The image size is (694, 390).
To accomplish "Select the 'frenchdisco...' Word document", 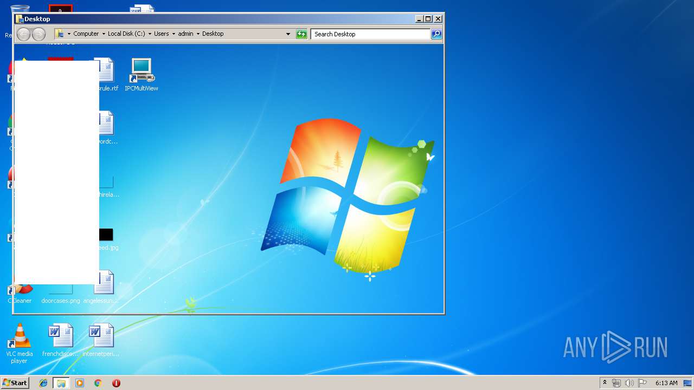I will [x=60, y=340].
